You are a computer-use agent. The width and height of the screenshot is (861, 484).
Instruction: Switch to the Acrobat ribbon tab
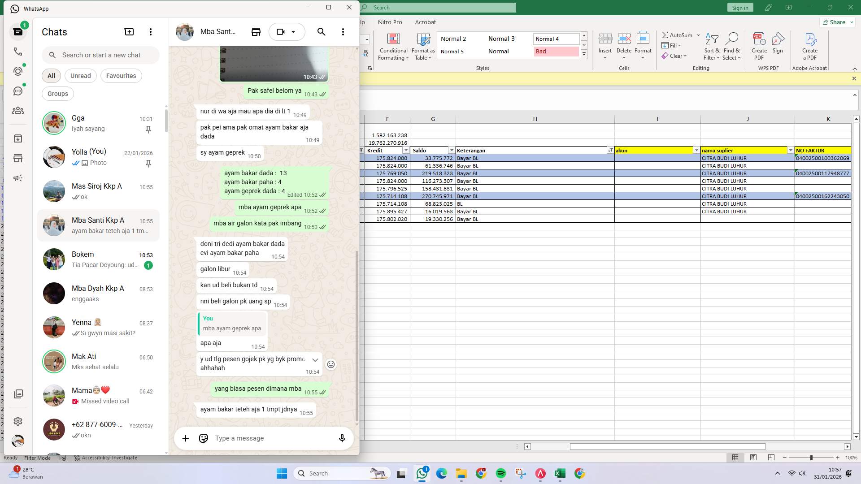tap(425, 22)
